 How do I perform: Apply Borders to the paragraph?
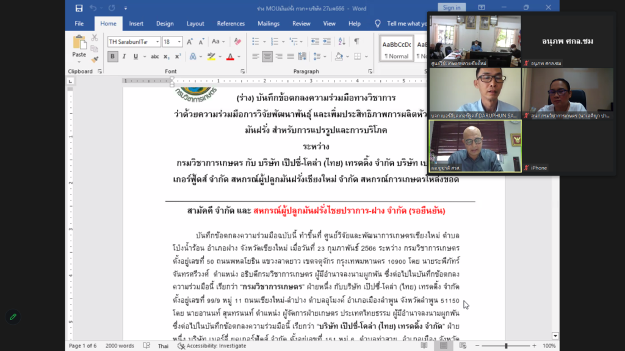pos(358,57)
